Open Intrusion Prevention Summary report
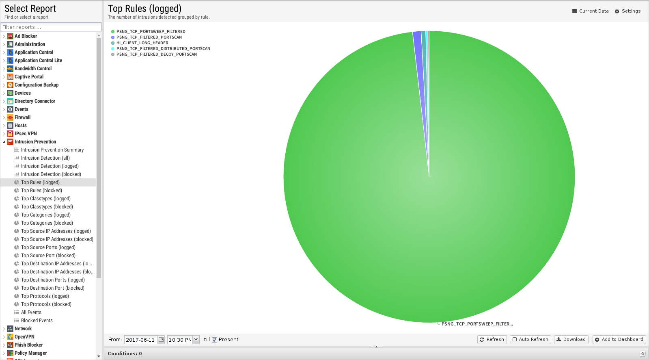The height and width of the screenshot is (360, 649). coord(52,150)
